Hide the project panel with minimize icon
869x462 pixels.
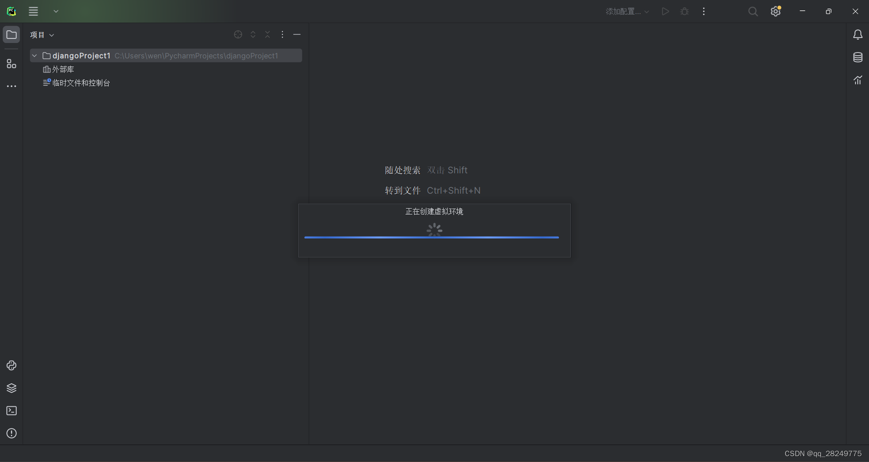[x=297, y=34]
